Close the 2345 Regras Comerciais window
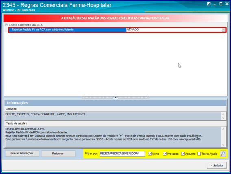Viewport: 231px width, 174px height. coord(227,4)
